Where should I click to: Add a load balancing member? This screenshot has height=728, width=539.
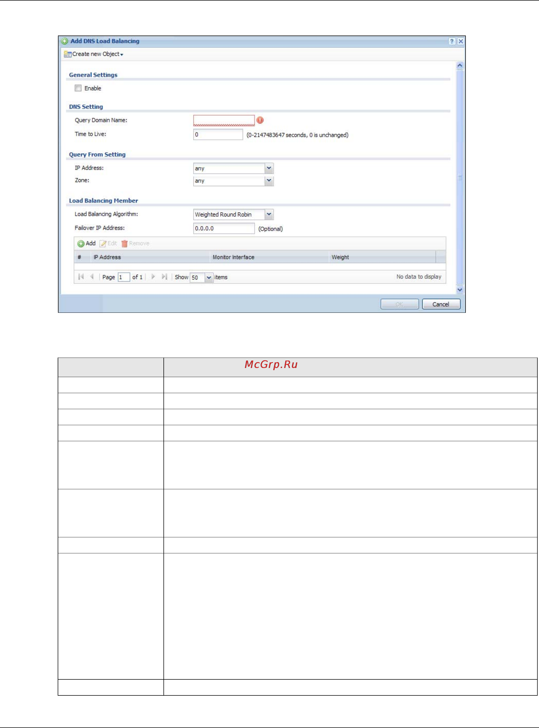87,243
